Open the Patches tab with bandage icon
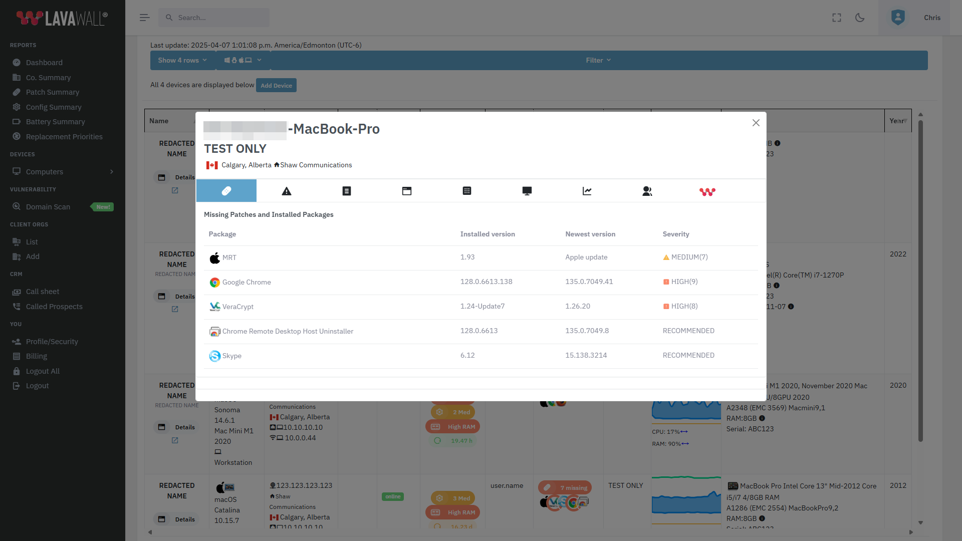Viewport: 962px width, 541px height. tap(226, 191)
